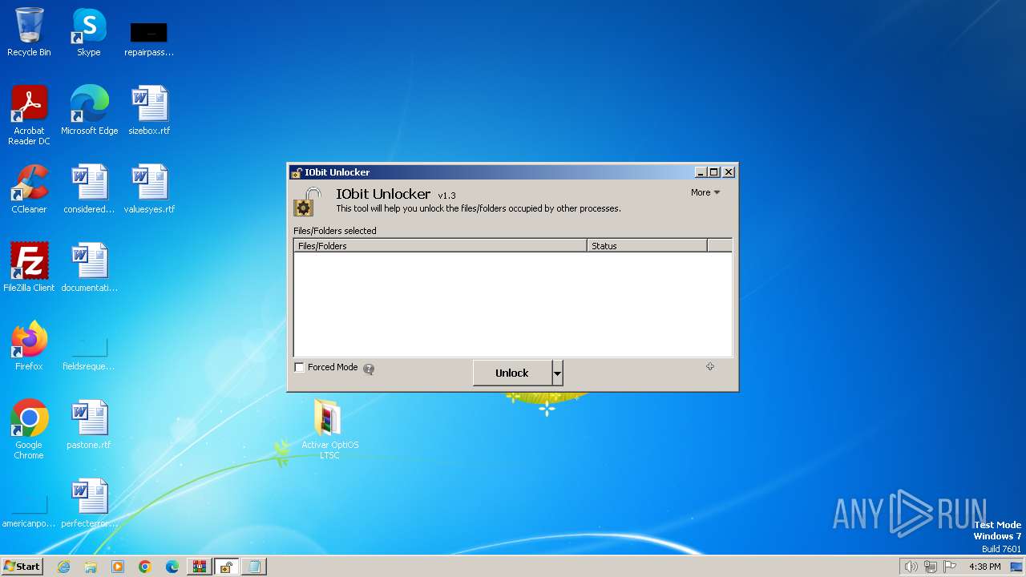Click the Files/Folders column header
Viewport: 1026px width, 577px height.
tap(440, 246)
